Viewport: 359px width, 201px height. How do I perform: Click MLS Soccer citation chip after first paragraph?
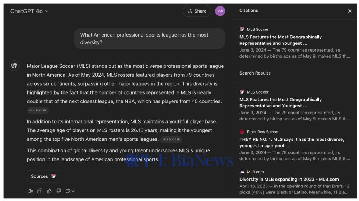(38, 110)
